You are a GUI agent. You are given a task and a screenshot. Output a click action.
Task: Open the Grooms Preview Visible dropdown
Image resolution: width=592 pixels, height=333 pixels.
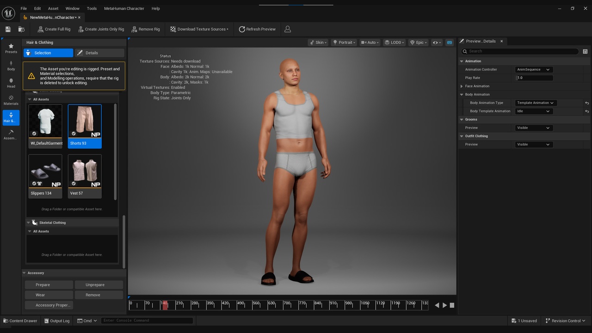(533, 128)
